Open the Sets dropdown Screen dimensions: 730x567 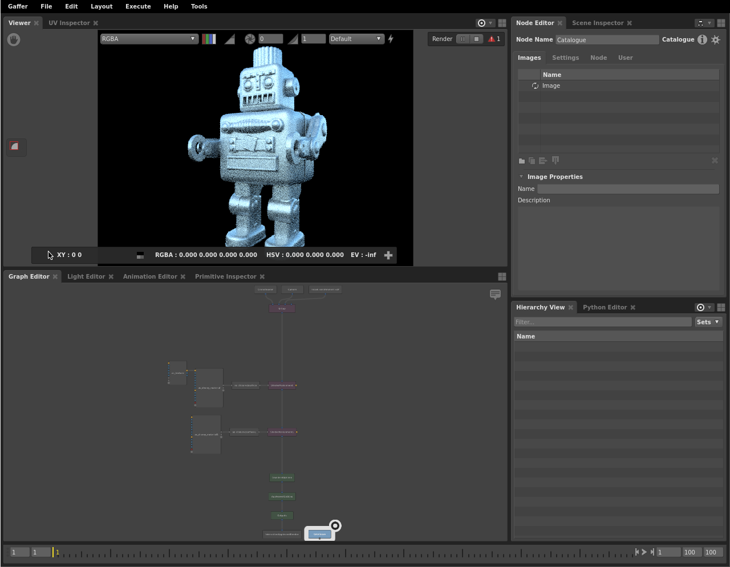click(708, 322)
